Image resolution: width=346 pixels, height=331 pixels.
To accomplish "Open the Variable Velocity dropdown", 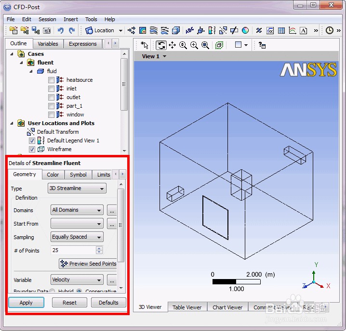I will tap(77, 280).
